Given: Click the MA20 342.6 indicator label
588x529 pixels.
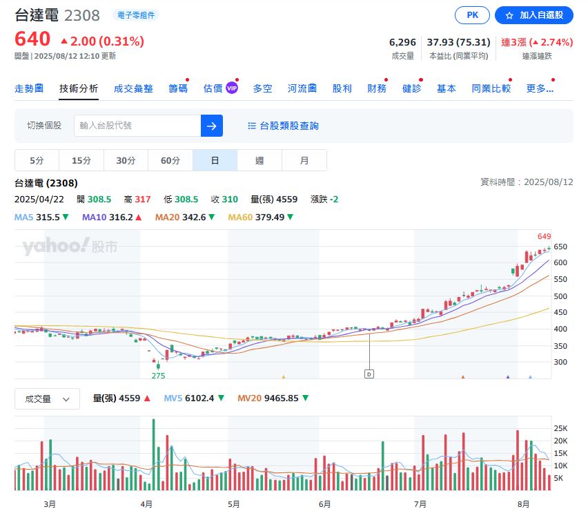Looking at the screenshot, I should 185,218.
